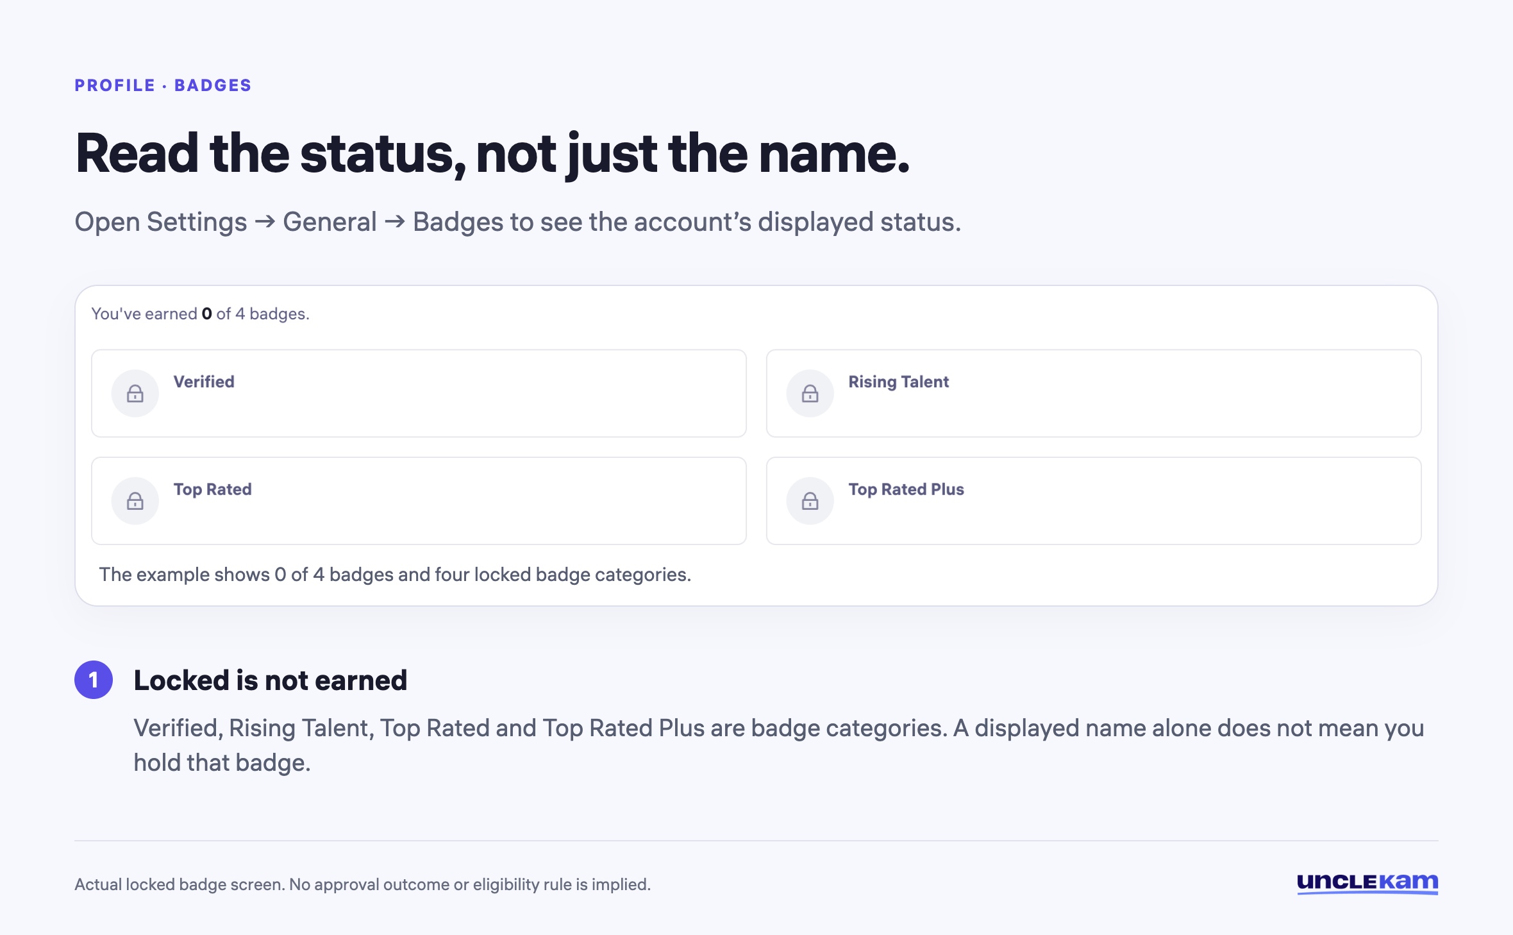
Task: Select the Top Rated Plus badge label
Action: [906, 489]
